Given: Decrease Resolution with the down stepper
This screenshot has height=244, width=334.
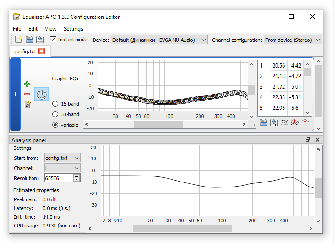Looking at the screenshot, I should (x=77, y=180).
